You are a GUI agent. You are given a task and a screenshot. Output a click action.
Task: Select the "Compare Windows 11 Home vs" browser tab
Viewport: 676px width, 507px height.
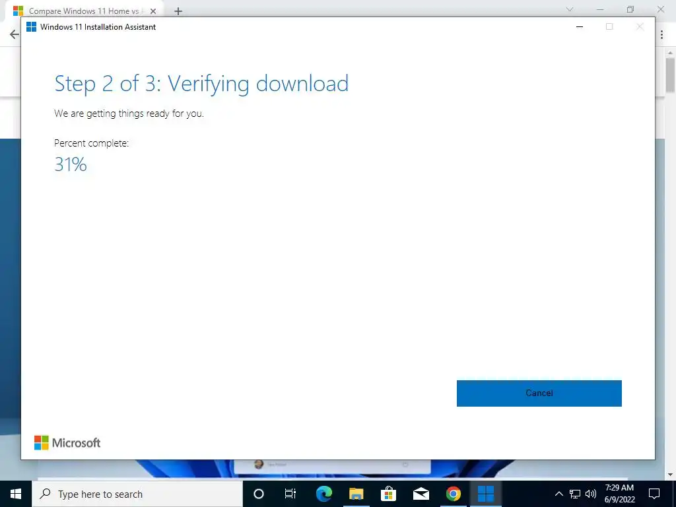tap(84, 11)
